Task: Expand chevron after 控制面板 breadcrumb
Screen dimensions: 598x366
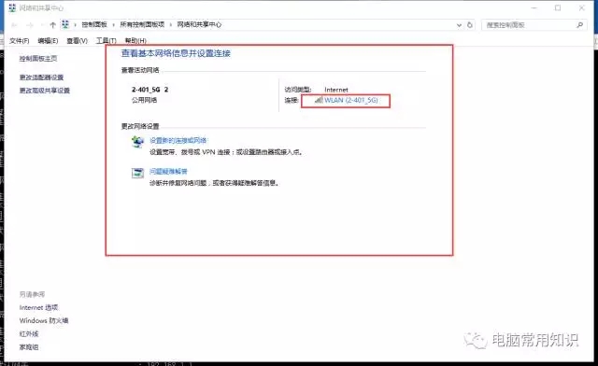Action: 113,25
